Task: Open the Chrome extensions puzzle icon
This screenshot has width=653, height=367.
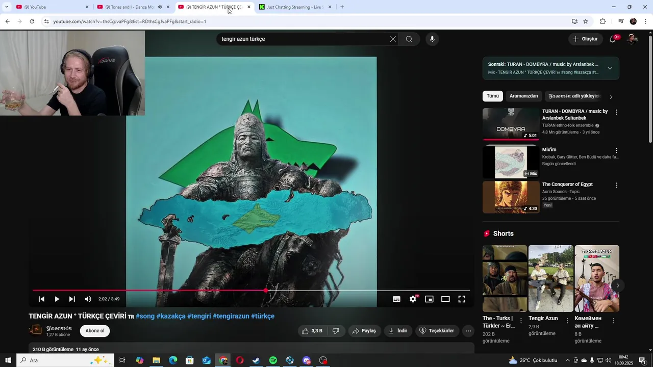Action: [x=602, y=21]
